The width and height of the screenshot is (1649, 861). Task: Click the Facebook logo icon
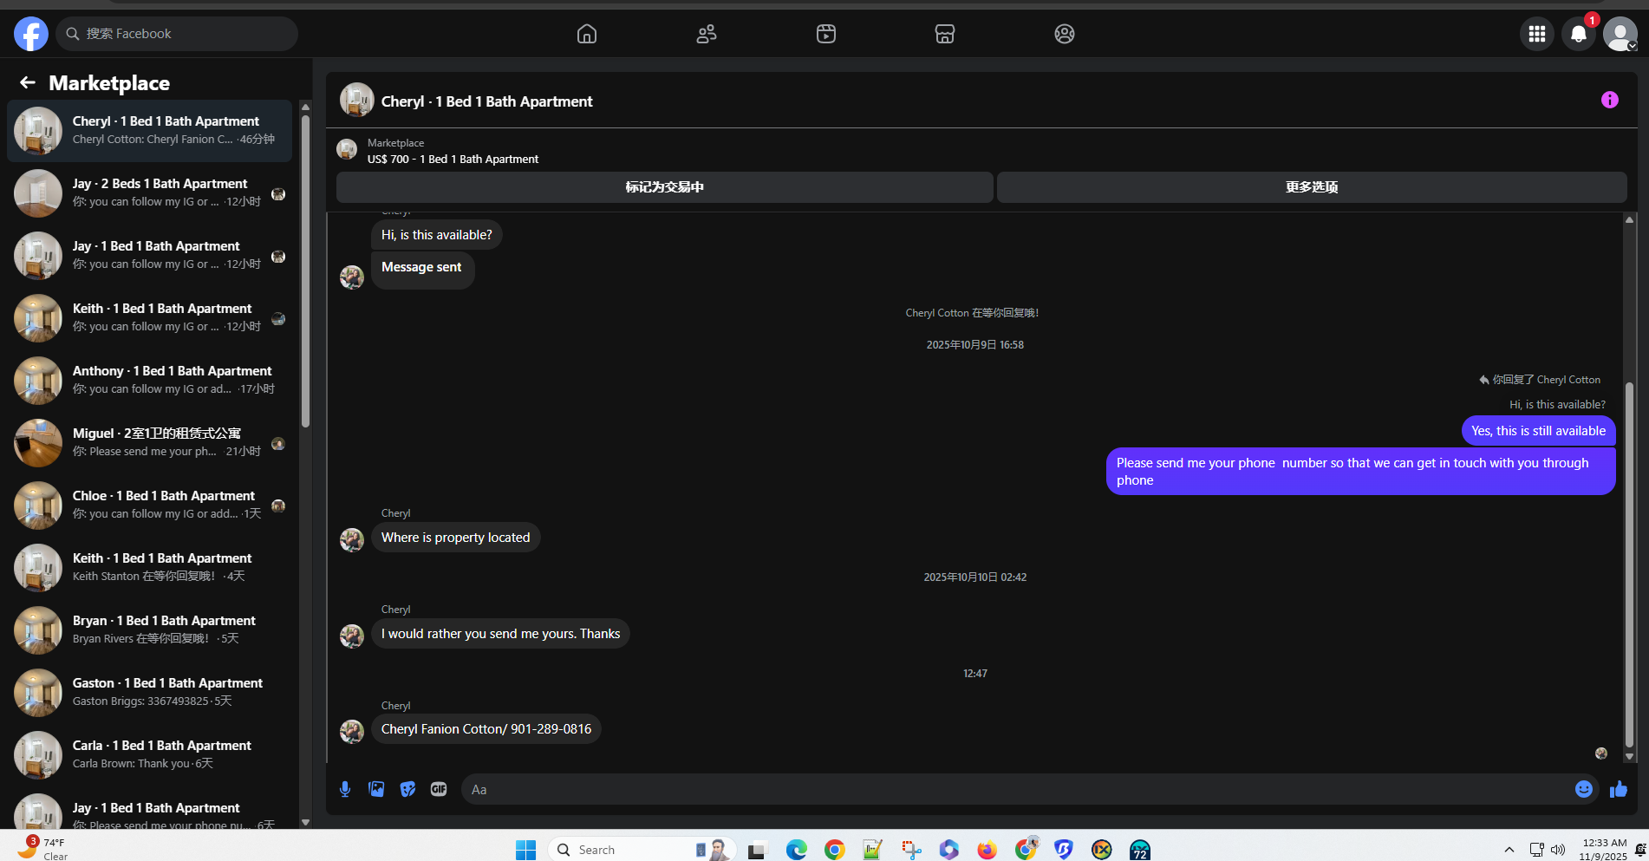[30, 34]
